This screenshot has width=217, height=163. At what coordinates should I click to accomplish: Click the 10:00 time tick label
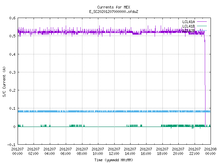point(98,153)
